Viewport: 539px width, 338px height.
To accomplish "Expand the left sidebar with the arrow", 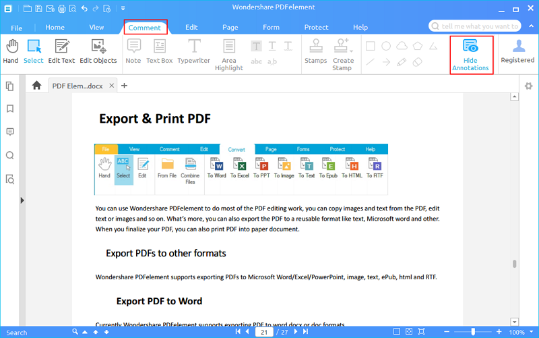I will coord(22,200).
